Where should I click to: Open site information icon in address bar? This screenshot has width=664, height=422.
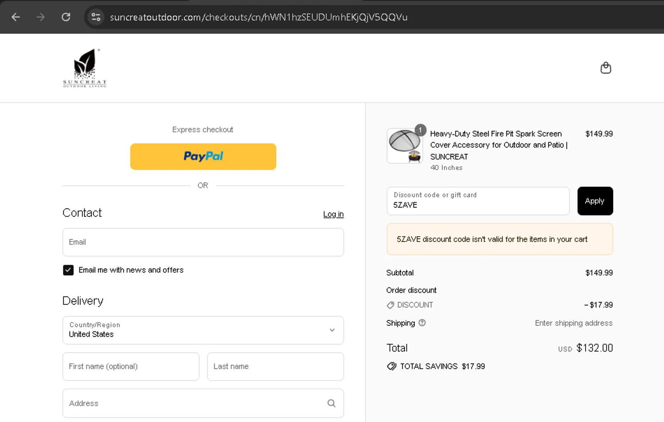(96, 17)
